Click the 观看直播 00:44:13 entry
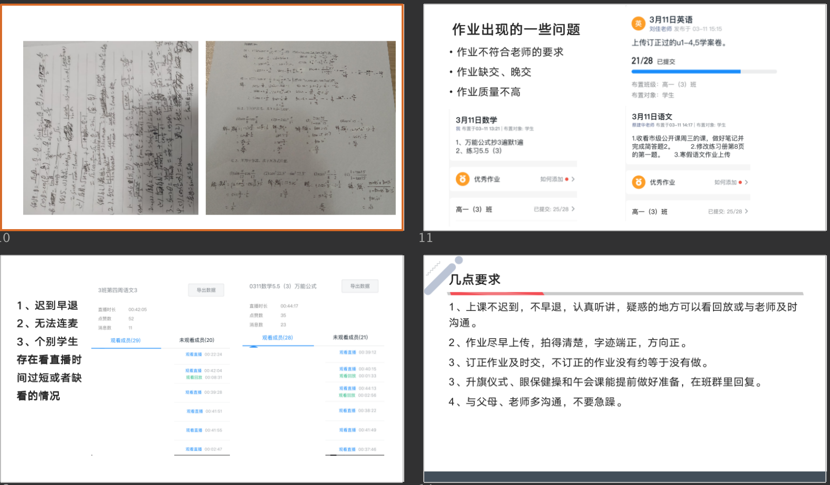This screenshot has width=830, height=485. pyautogui.click(x=357, y=388)
